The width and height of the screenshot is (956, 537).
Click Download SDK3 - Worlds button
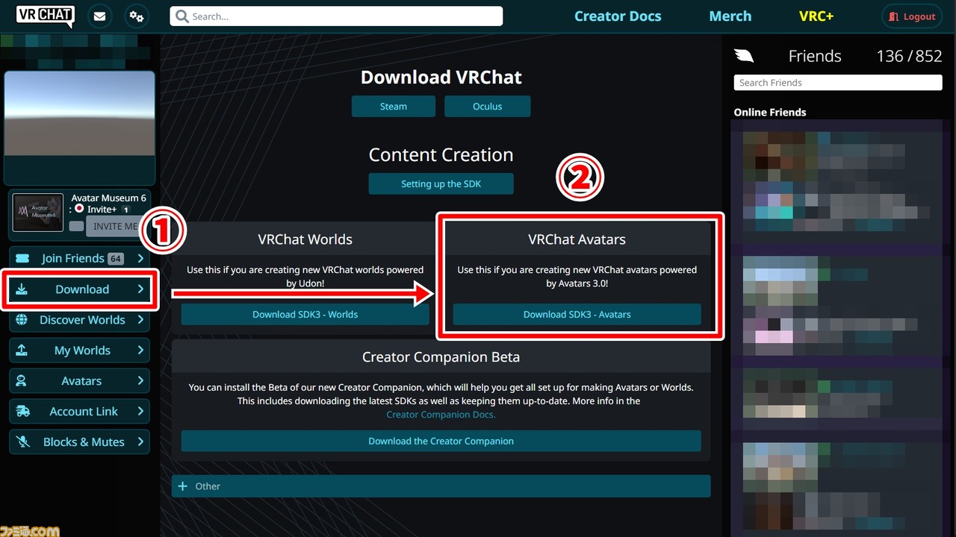click(305, 314)
